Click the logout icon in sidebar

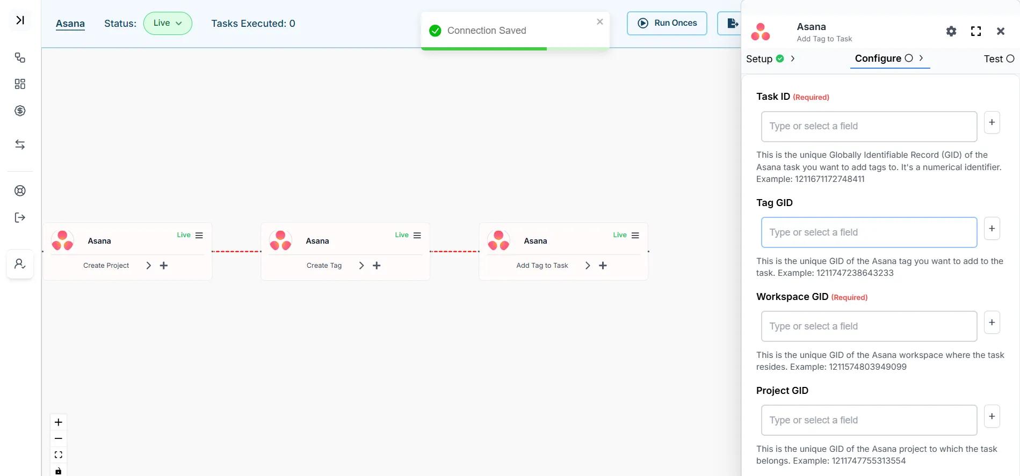20,217
